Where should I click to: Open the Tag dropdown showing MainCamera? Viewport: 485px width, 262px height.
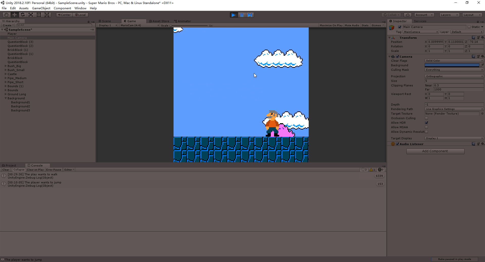pyautogui.click(x=421, y=32)
